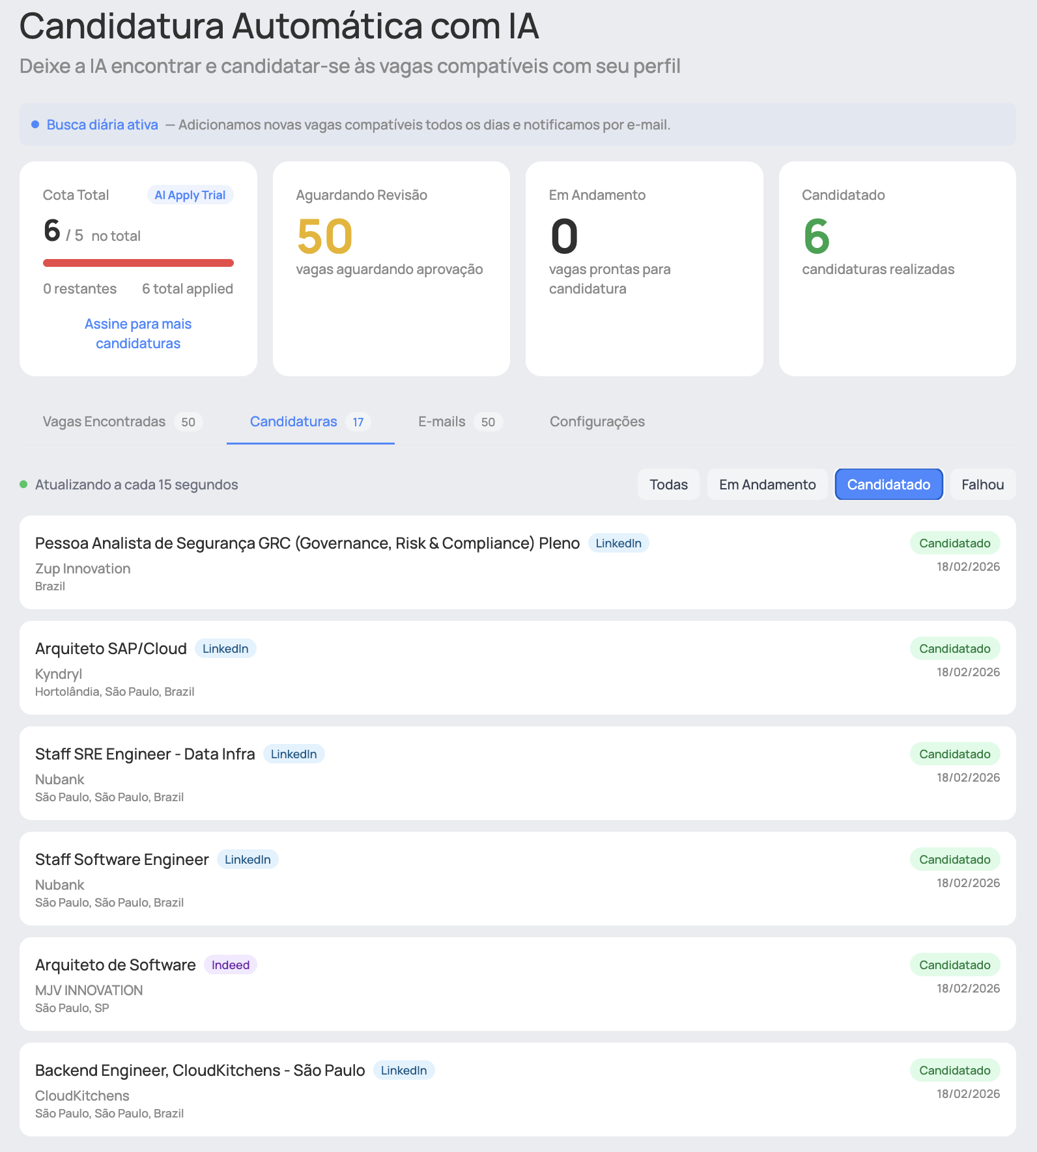Click the 50 count on Vagas Encontradas
This screenshot has height=1152, width=1037.
click(x=188, y=422)
